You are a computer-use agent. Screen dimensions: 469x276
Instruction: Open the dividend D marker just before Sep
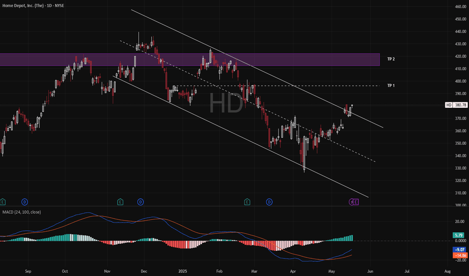(x=25, y=202)
